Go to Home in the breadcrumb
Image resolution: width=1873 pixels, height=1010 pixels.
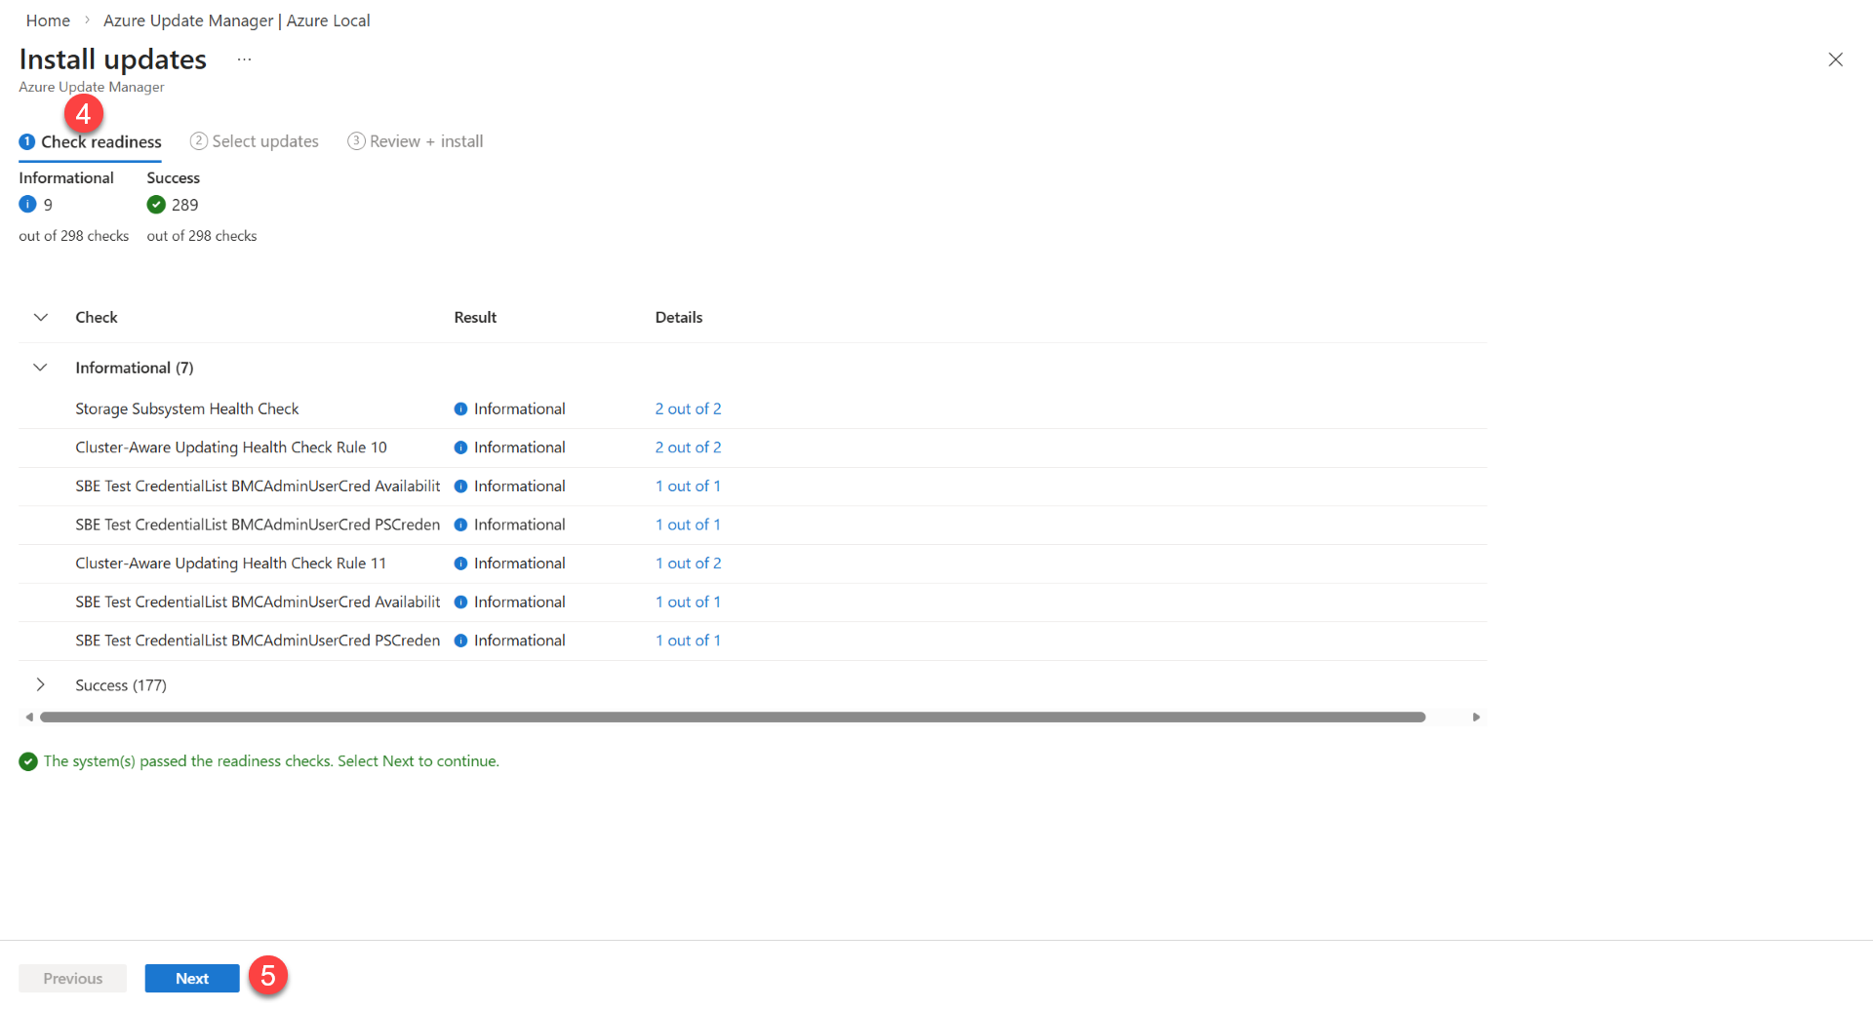pyautogui.click(x=48, y=20)
